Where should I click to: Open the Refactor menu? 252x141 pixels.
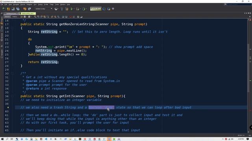pyautogui.click(x=29, y=4)
